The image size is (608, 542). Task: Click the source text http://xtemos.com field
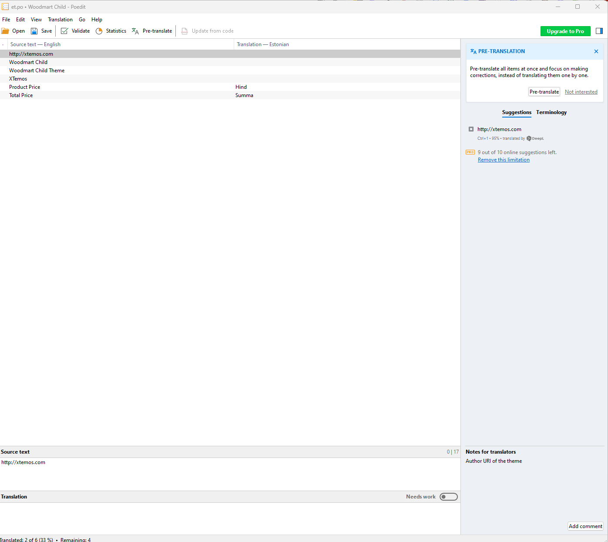[x=230, y=474]
